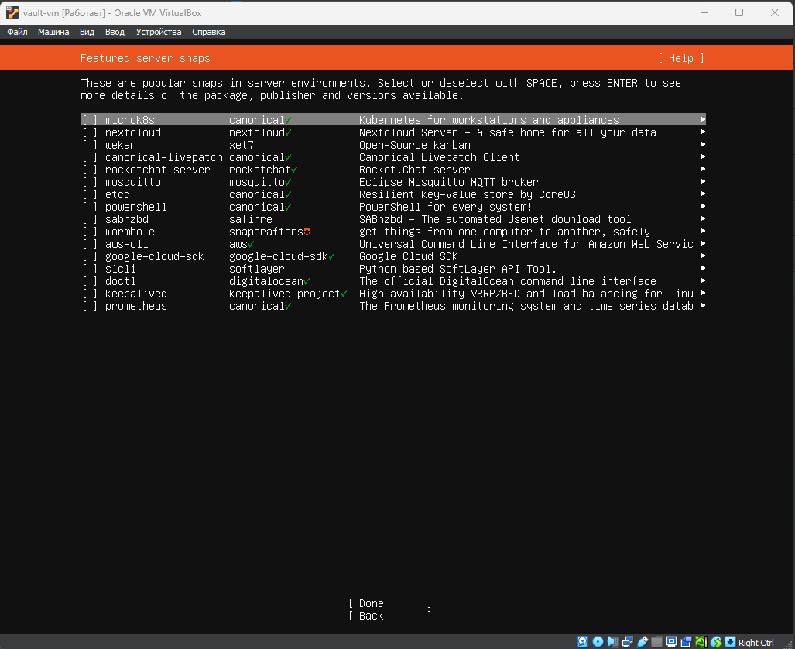
Task: Check the etcd snap checkbox
Action: tap(89, 195)
